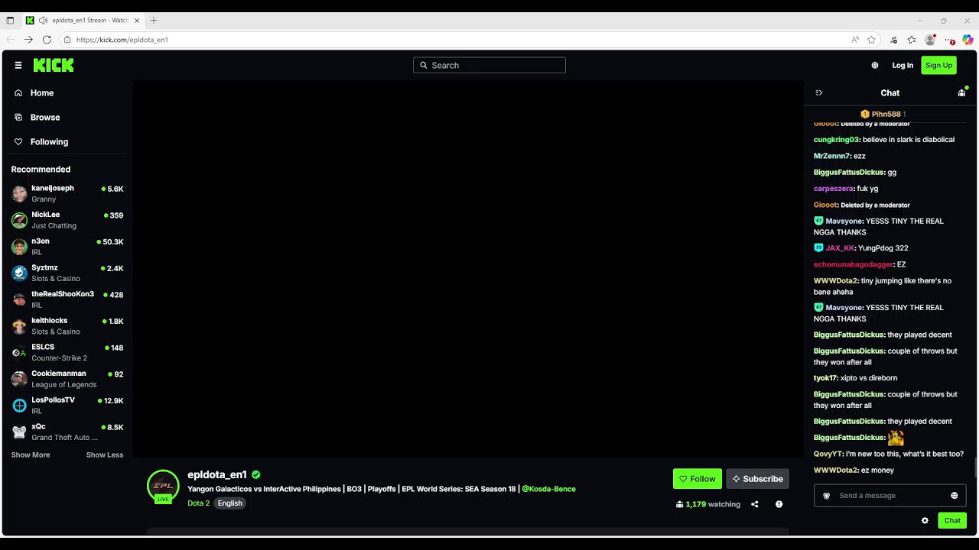Open a new browser tab
Screen dimensions: 979x550
(x=154, y=21)
